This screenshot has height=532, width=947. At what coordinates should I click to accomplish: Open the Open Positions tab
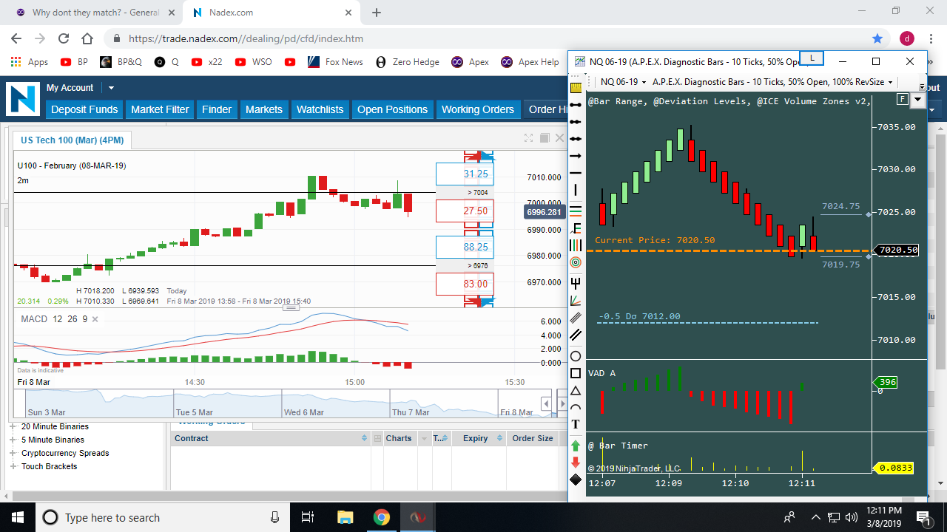click(x=392, y=109)
